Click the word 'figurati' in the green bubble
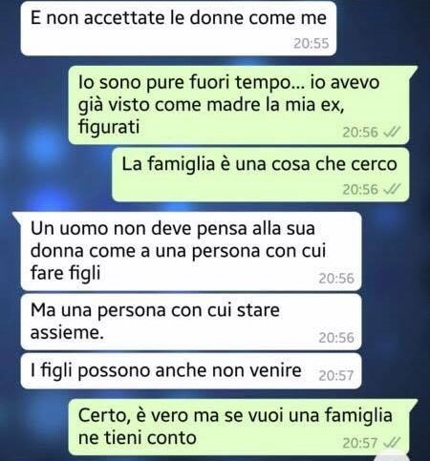Viewport: 430px width, 461px height. 109,127
